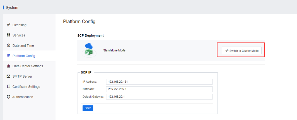This screenshot has width=297, height=120.
Task: Click the Date and Time clock icon
Action: (8, 45)
